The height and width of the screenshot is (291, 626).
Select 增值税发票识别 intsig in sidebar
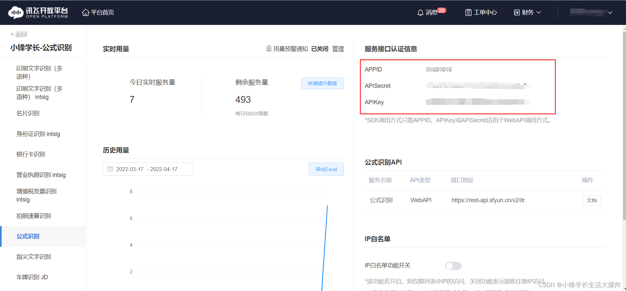[x=36, y=195]
